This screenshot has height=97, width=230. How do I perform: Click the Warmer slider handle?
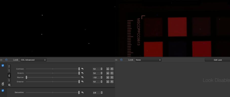pos(26,77)
